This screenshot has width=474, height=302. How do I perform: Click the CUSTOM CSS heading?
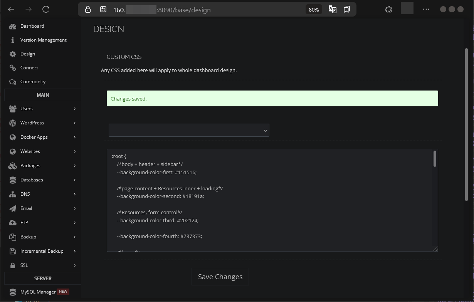click(x=124, y=57)
